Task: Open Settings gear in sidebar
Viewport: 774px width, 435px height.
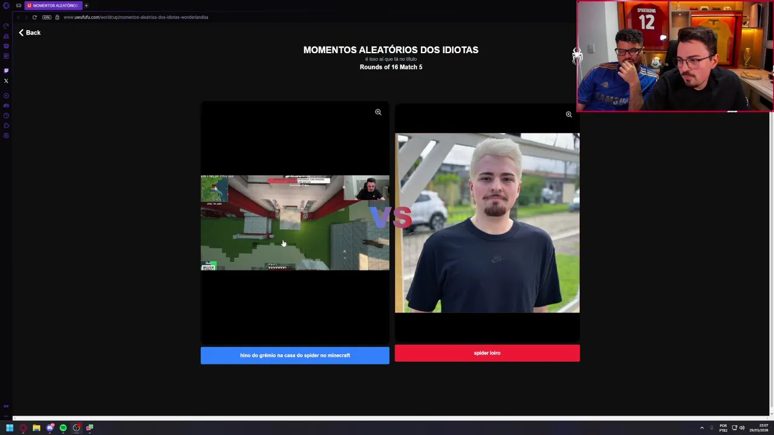Action: (x=6, y=135)
